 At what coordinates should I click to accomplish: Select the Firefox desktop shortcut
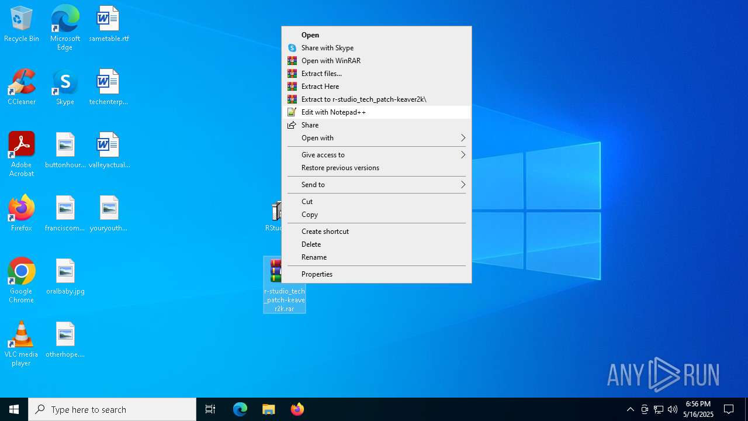[22, 214]
